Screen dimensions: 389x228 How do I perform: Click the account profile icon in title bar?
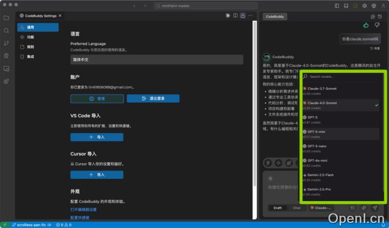[383, 6]
